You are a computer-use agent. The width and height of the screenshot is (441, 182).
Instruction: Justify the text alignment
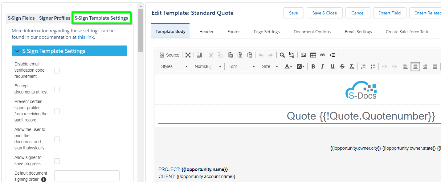tap(435, 66)
